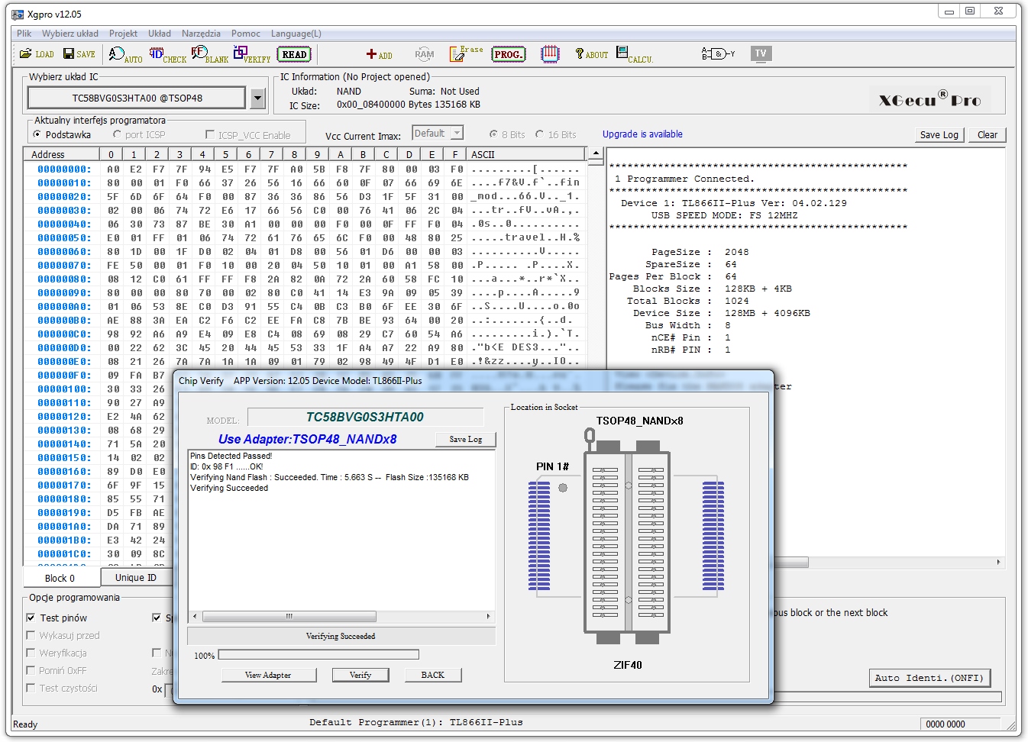Screen dimensions: 1028x742
Task: Open the Language(L) menu
Action: click(296, 34)
